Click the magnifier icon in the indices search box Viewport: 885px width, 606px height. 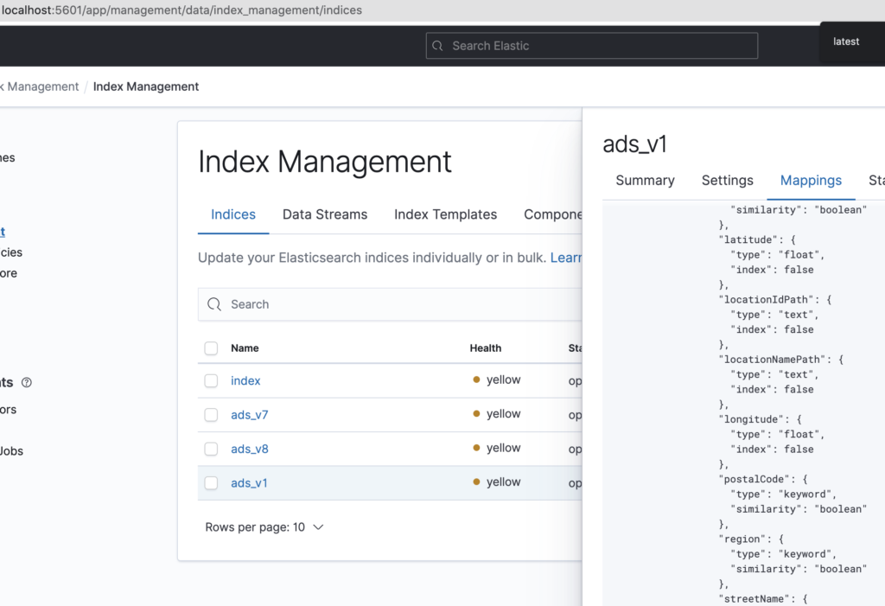pyautogui.click(x=214, y=304)
